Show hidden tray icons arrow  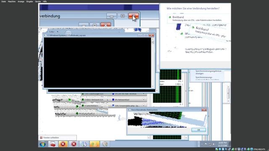pos(202,144)
